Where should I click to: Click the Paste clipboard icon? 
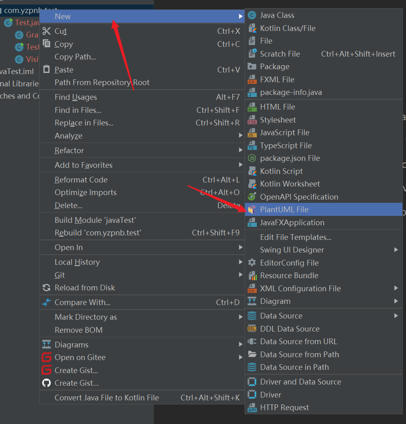[46, 70]
